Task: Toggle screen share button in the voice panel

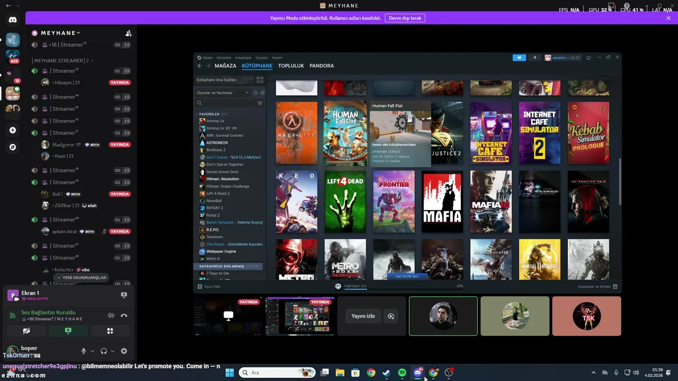Action: [68, 331]
